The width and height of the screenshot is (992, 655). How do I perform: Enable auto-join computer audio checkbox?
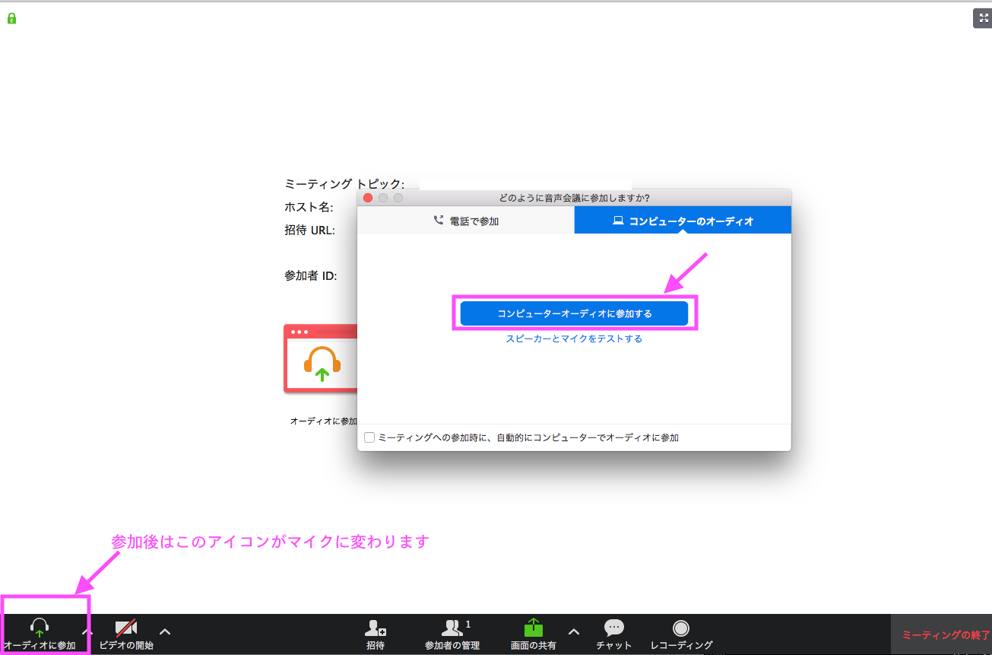pos(369,437)
